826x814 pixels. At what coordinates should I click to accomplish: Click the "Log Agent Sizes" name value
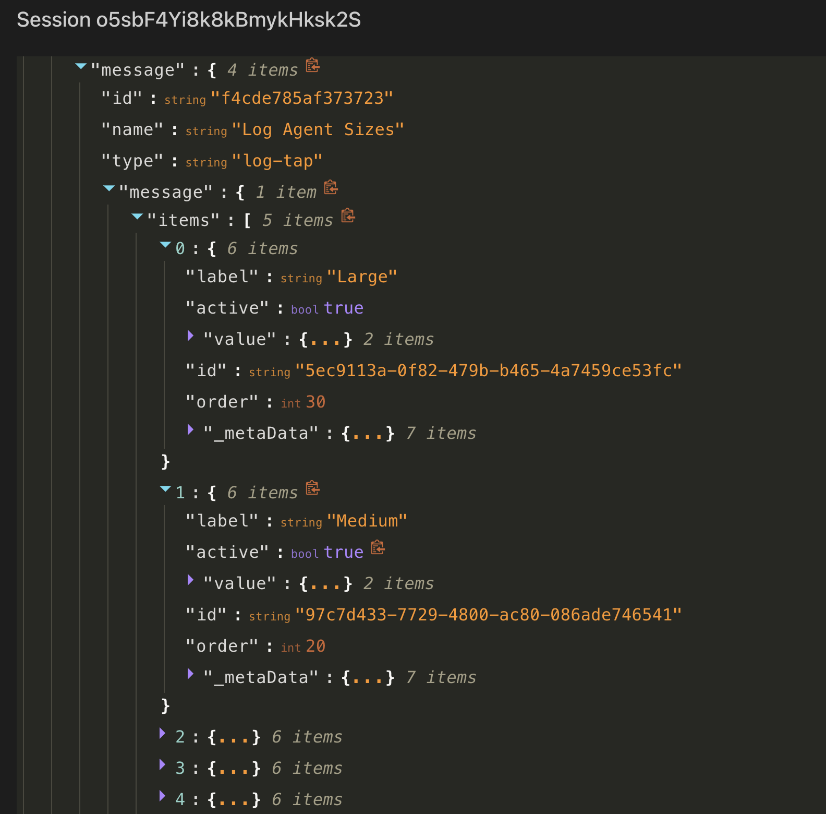[x=318, y=129]
